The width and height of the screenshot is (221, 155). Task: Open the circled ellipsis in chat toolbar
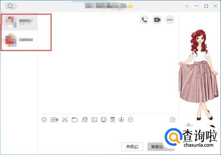pyautogui.click(x=130, y=120)
